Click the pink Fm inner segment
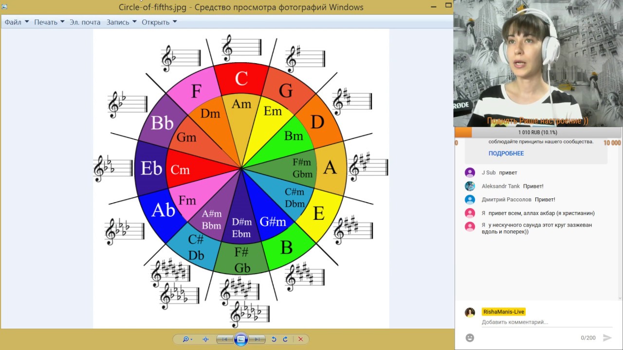623x350 pixels. (x=187, y=200)
